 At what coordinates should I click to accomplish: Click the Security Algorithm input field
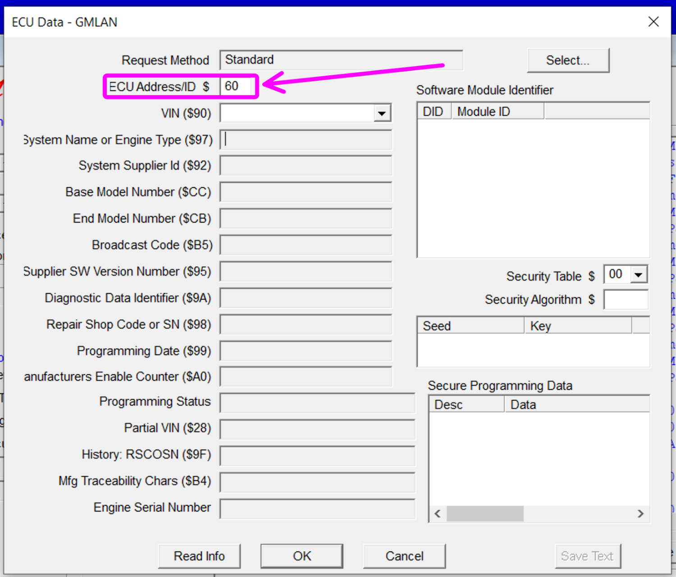coord(626,300)
